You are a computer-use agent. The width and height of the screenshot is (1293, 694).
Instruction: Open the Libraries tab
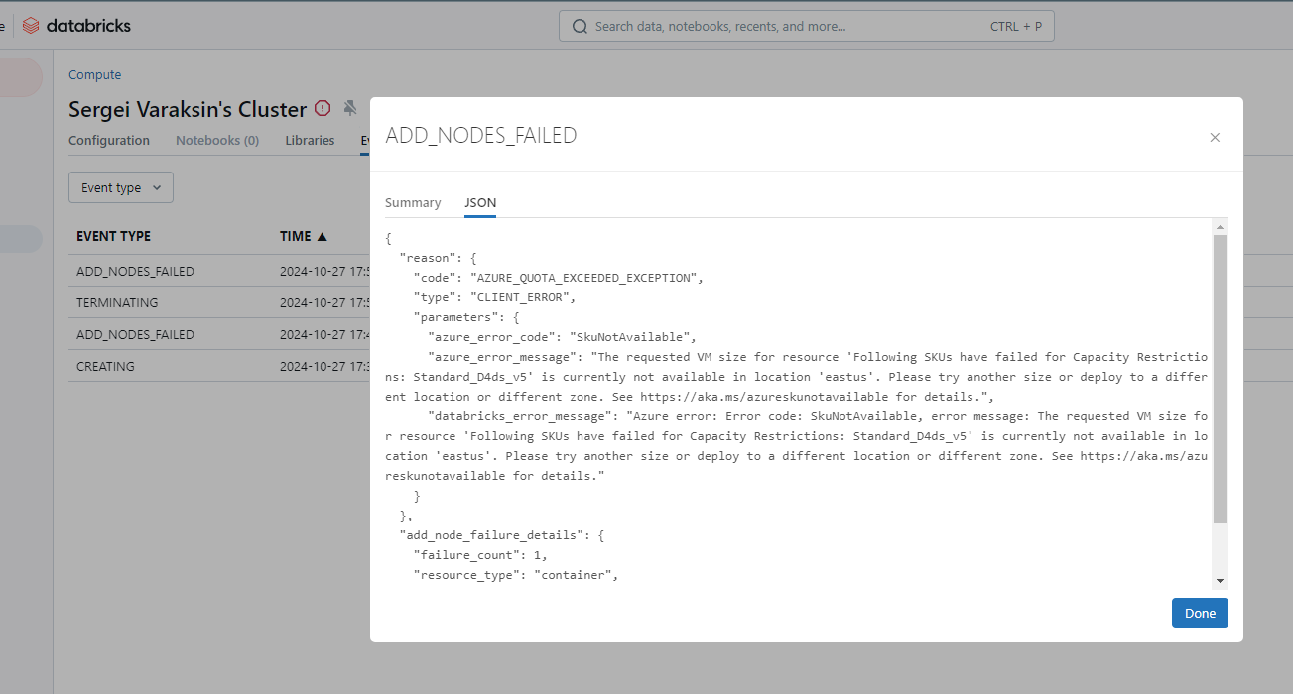(x=310, y=141)
